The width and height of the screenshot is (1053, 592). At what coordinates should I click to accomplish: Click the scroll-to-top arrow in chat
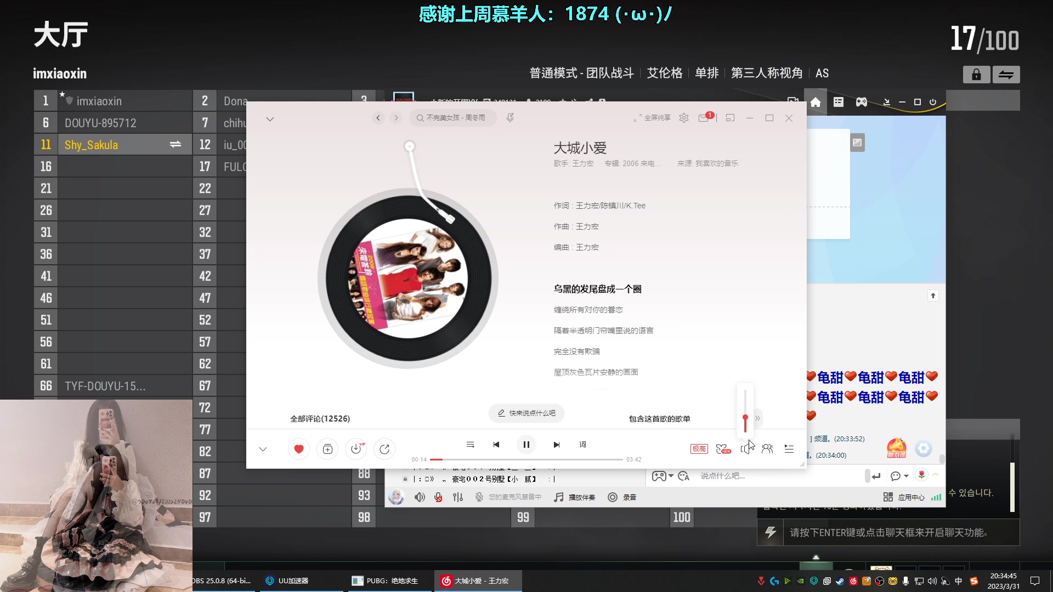[933, 296]
